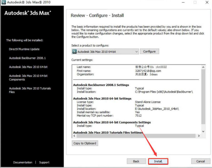212x168 pixels.
Task: Select Autodesk 3ds Max 2010 64-bit combo box
Action: 105,52
